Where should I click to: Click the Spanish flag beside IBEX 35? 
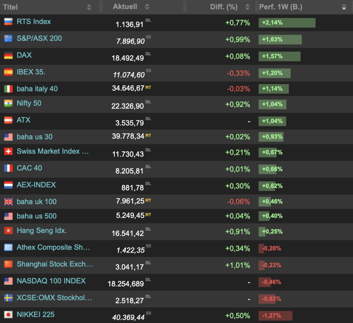pos(8,72)
